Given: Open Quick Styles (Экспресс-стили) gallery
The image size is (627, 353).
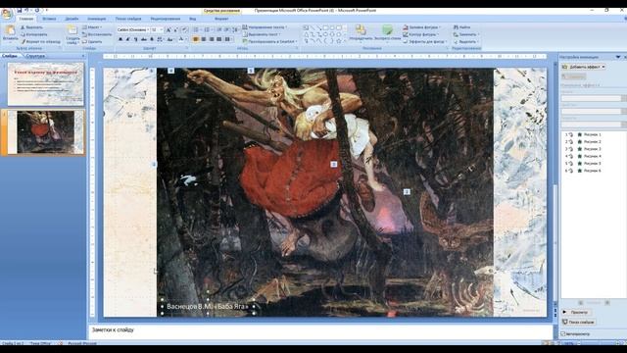Looking at the screenshot, I should pyautogui.click(x=387, y=32).
